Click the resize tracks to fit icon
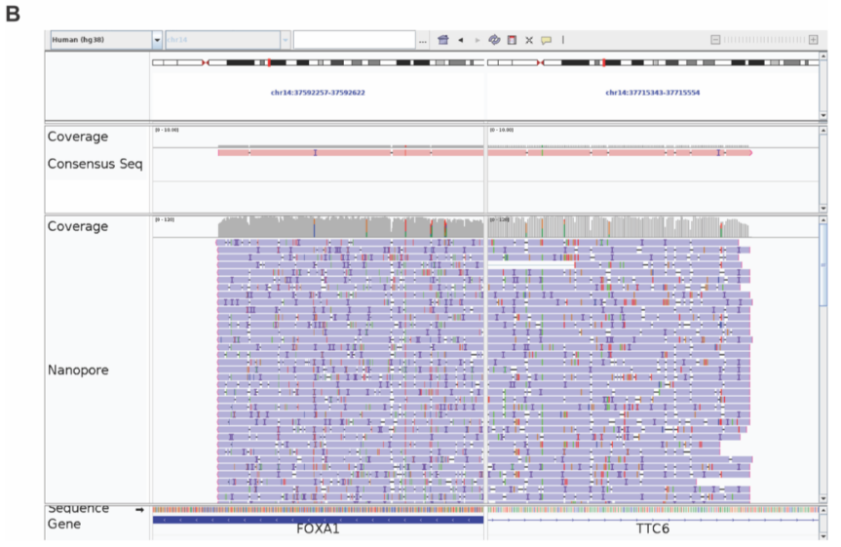Screen dimensions: 841x547 click(529, 40)
